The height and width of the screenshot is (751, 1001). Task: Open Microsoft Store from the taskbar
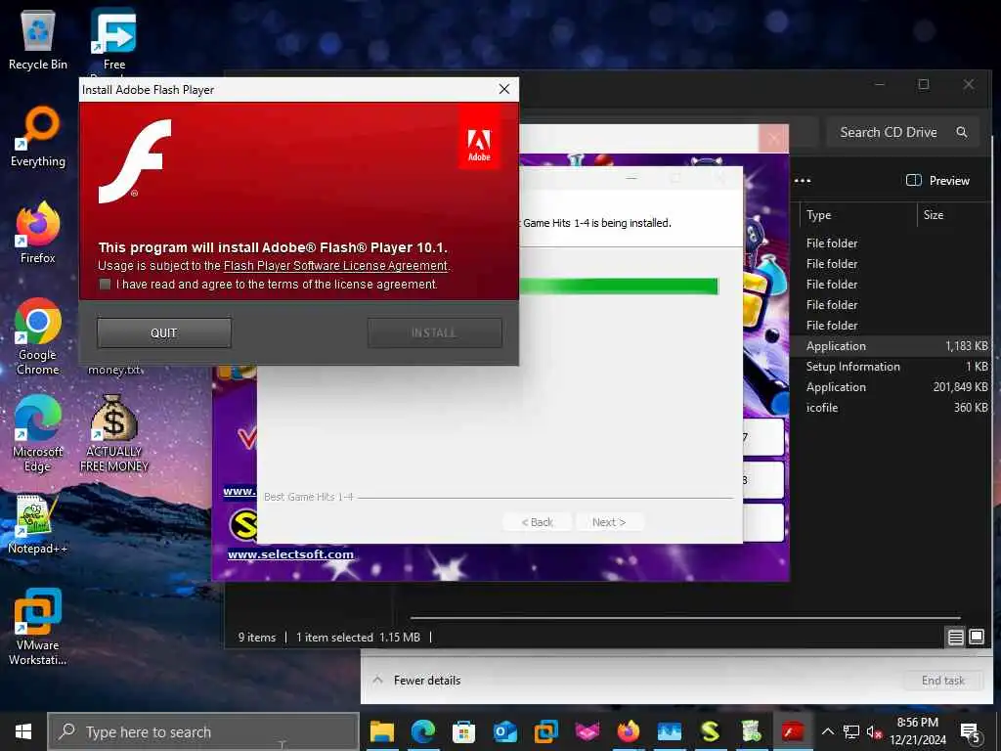(x=463, y=731)
